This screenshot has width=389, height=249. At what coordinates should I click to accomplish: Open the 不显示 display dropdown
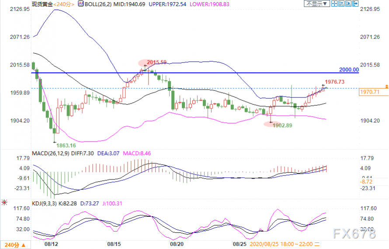pyautogui.click(x=317, y=4)
